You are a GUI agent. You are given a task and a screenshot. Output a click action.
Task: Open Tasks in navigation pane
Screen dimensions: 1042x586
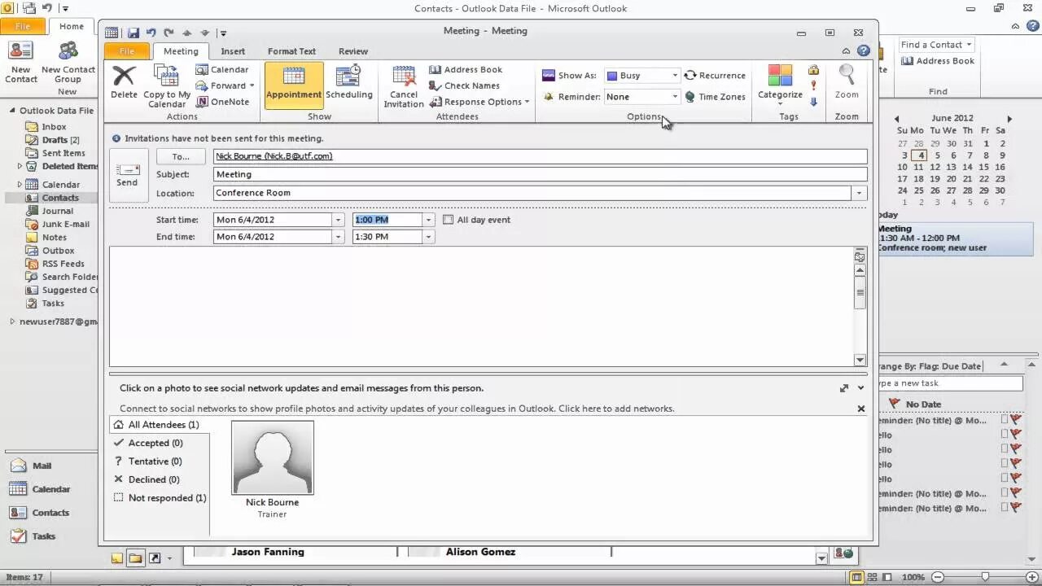(33, 536)
